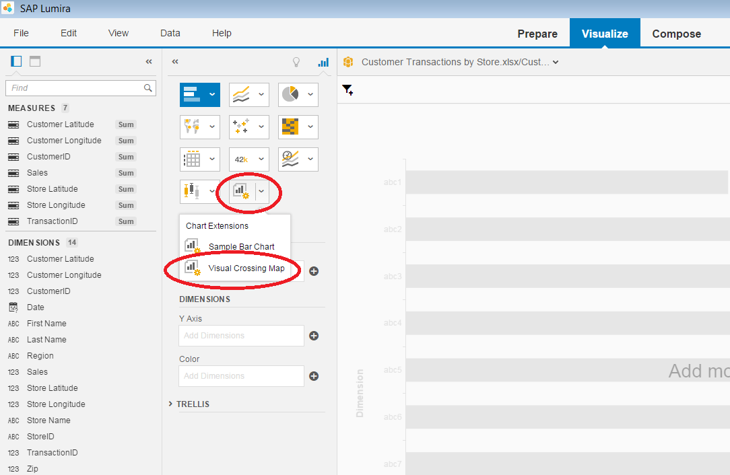Switch to the Compose tab
This screenshot has height=475, width=730.
tap(676, 34)
